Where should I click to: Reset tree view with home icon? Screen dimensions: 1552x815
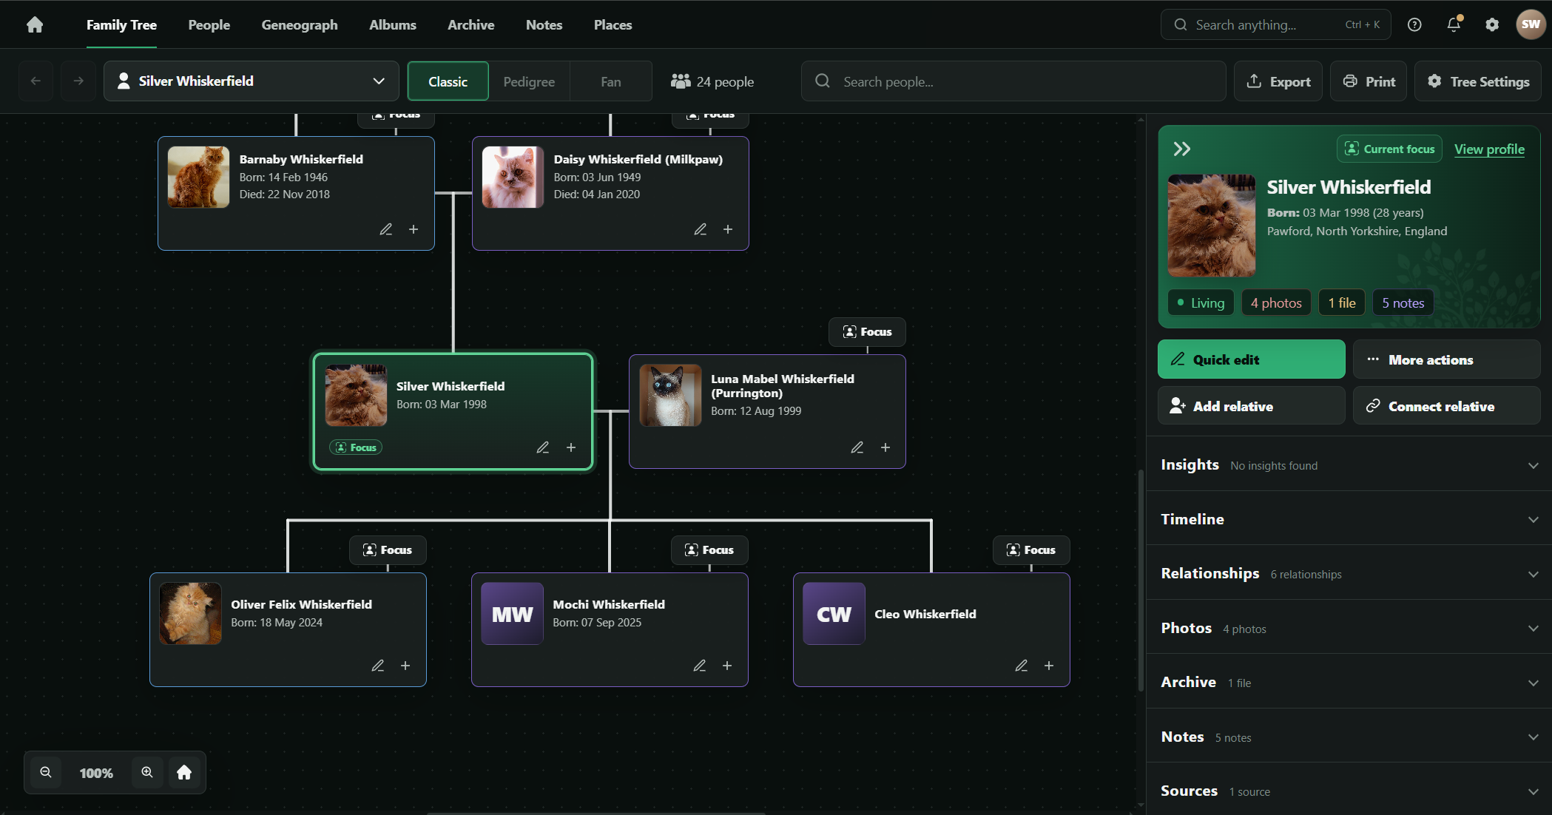pos(184,772)
